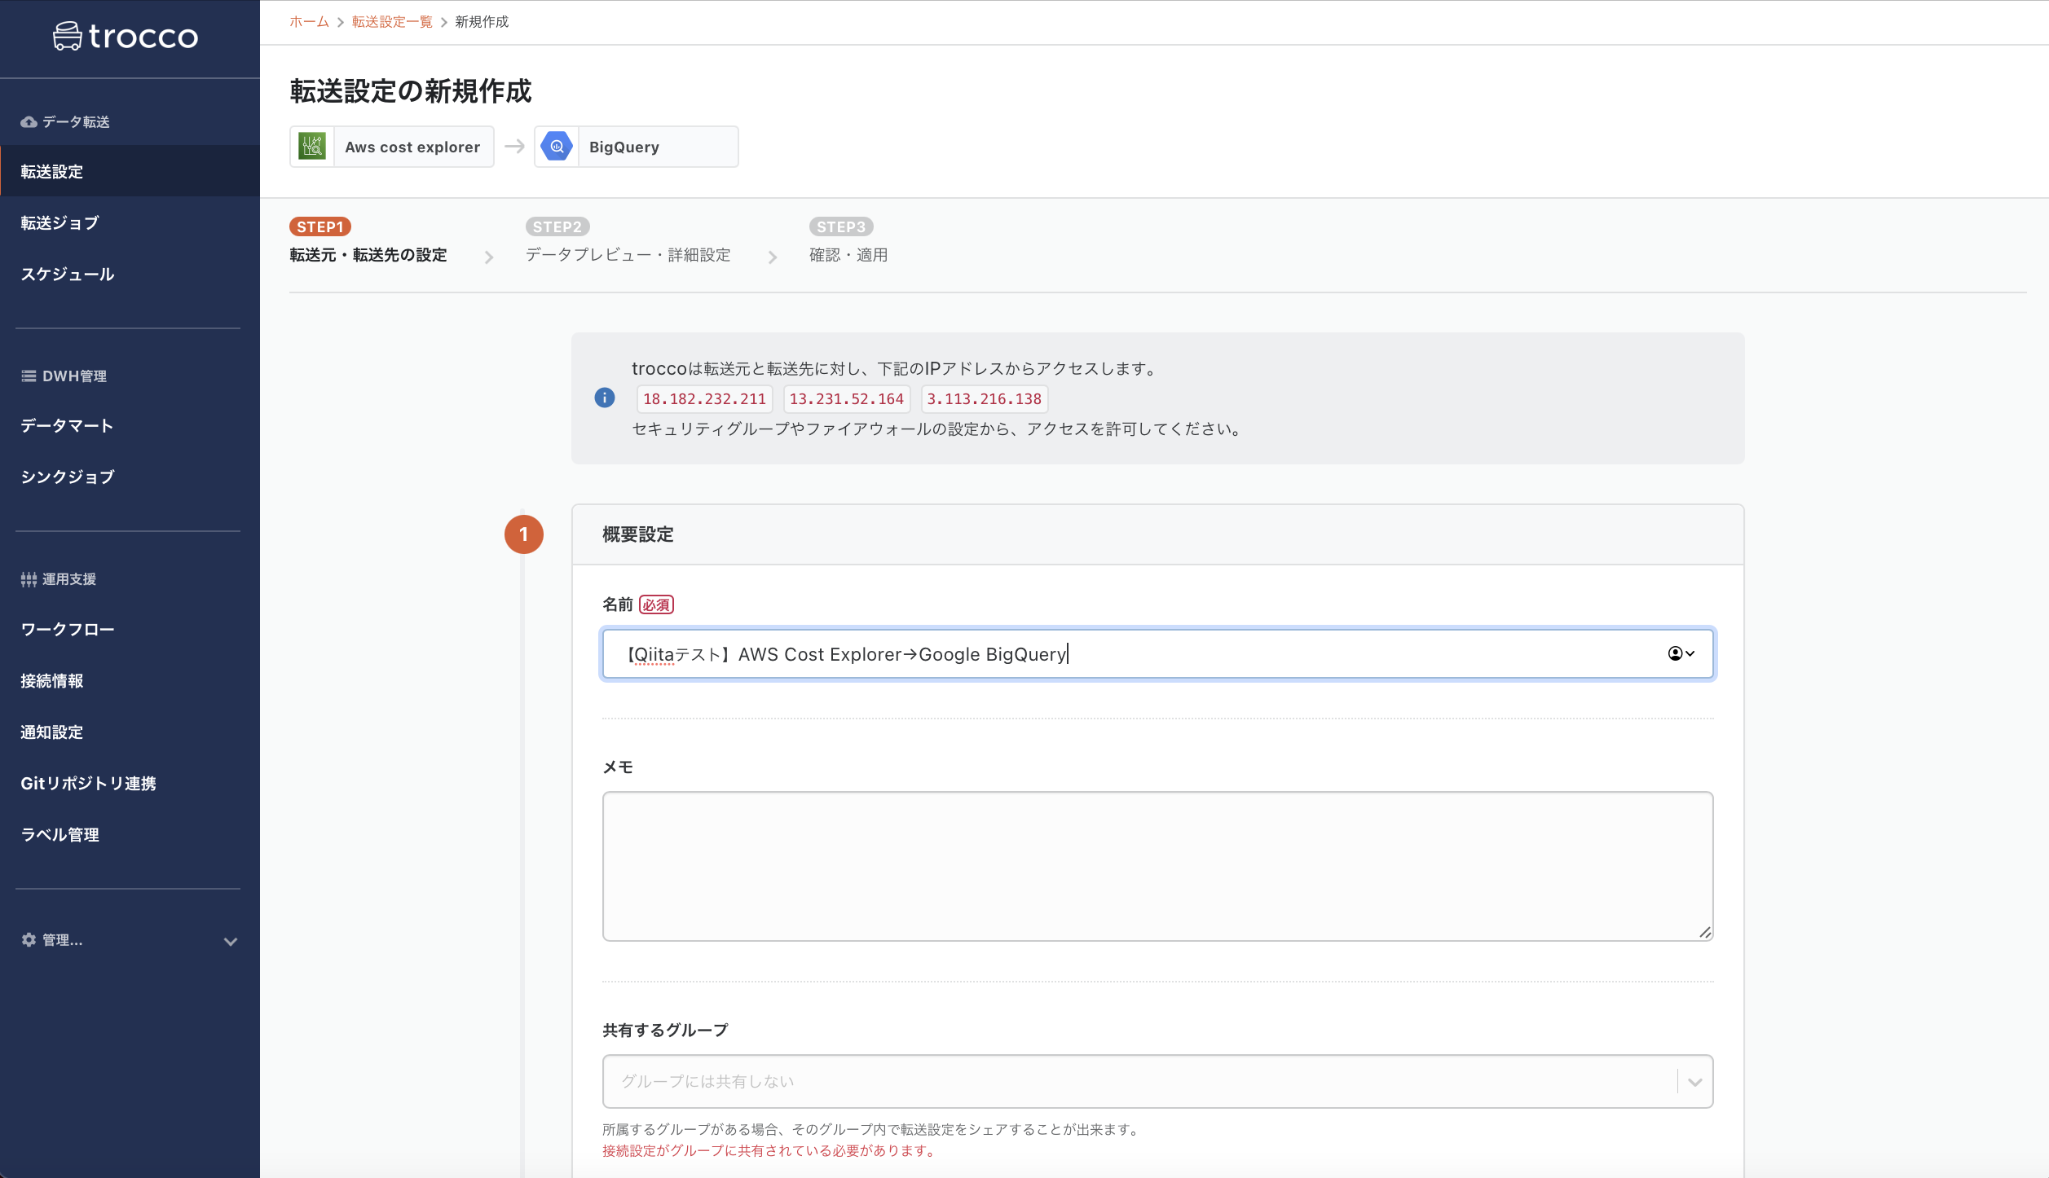This screenshot has height=1178, width=2049.
Task: Click the AWS Cost Explorer source icon
Action: (x=312, y=147)
